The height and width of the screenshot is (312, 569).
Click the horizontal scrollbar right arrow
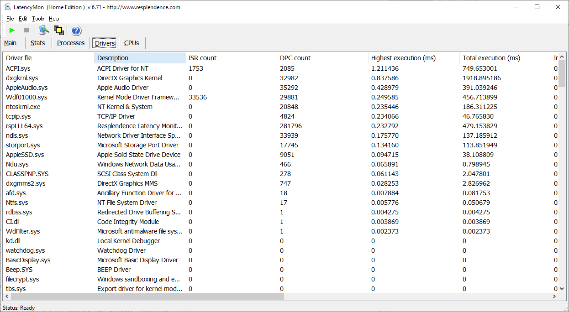click(555, 296)
